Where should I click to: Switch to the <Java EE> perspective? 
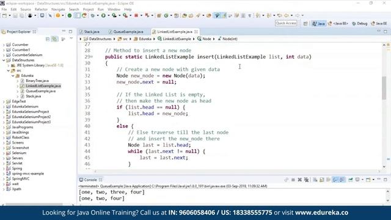[x=338, y=23]
